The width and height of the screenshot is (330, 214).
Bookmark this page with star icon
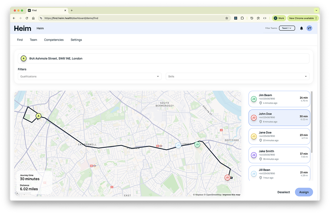[227, 18]
